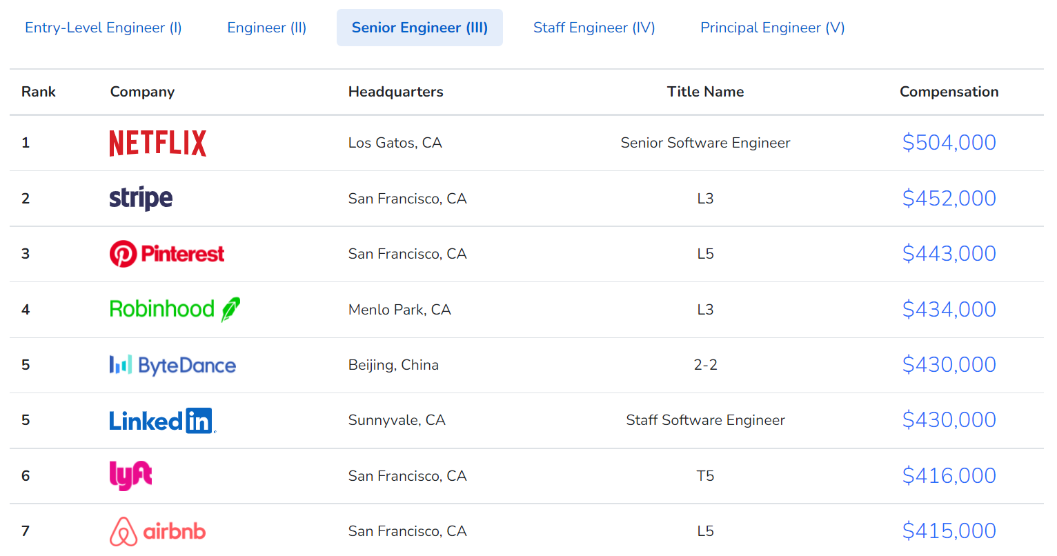This screenshot has width=1057, height=556.
Task: Open Stripe's $452,000 compensation figure
Action: 949,199
